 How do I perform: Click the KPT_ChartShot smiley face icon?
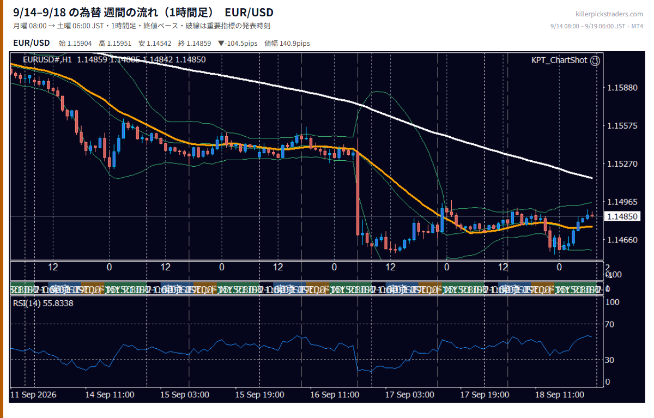click(x=595, y=60)
